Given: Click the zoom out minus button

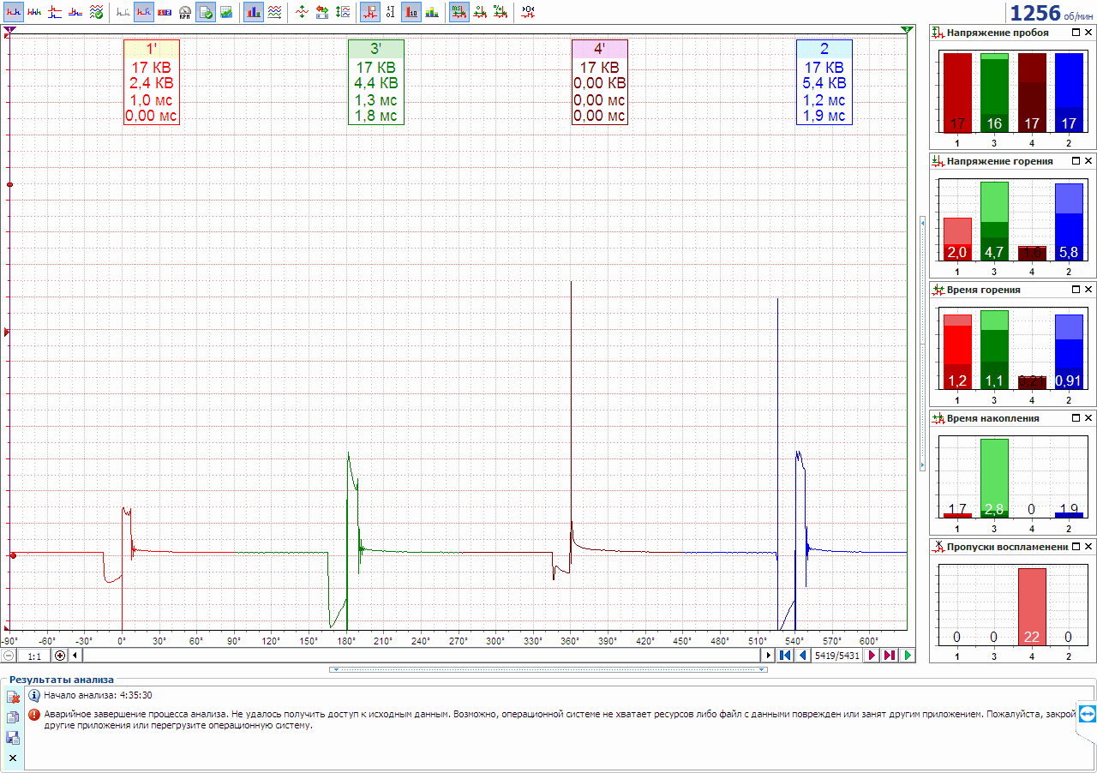Looking at the screenshot, I should tap(9, 656).
